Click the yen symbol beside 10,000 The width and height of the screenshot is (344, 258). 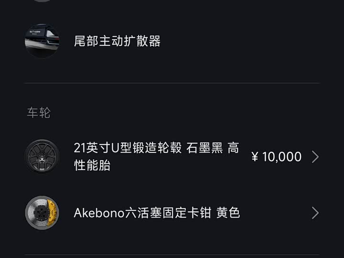pos(255,157)
